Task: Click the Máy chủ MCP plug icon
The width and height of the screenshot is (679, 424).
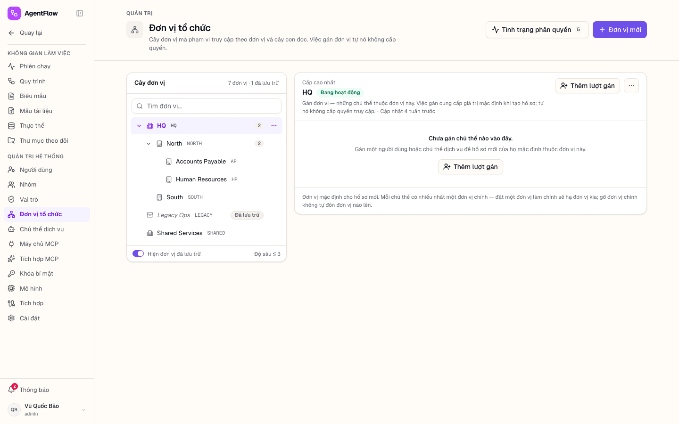Action: click(11, 244)
